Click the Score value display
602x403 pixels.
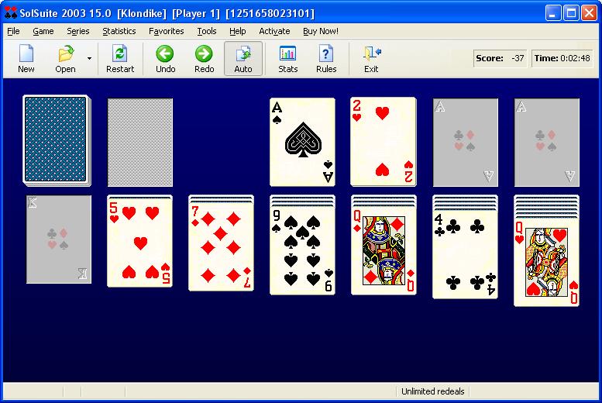point(501,58)
